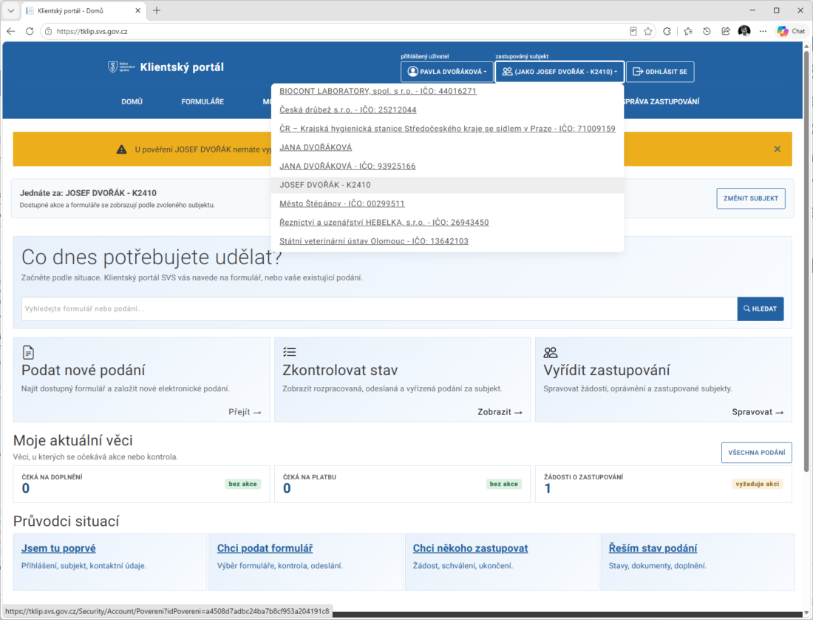This screenshot has width=813, height=620.
Task: Open browser extensions puzzle icon
Action: (x=667, y=31)
